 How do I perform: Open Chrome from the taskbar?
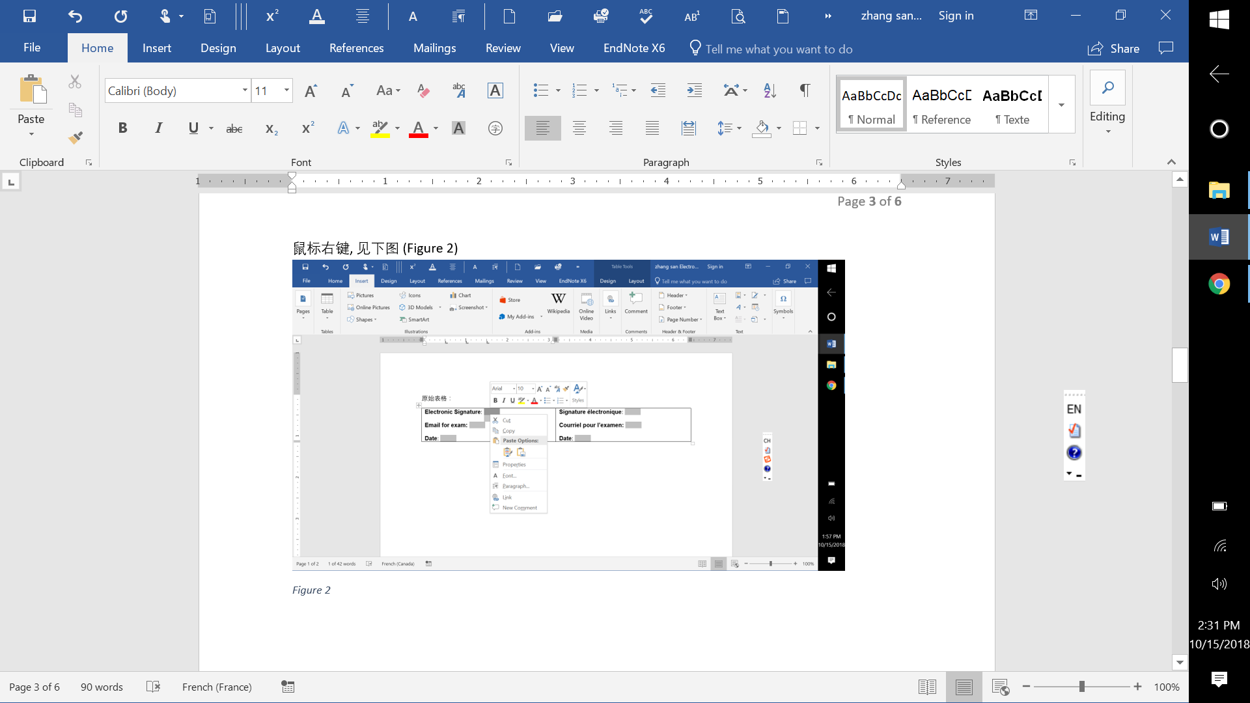tap(1219, 284)
